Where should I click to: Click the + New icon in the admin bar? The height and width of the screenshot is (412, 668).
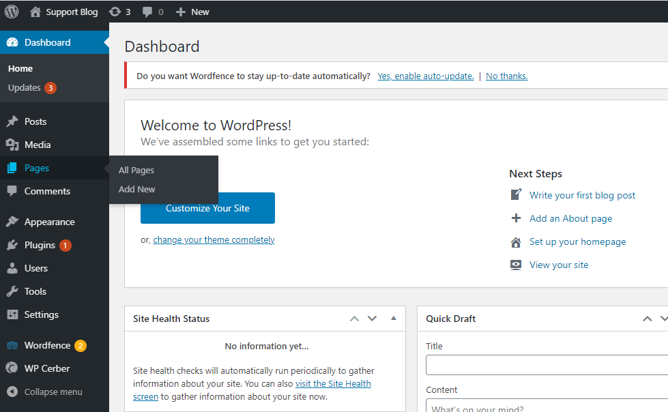(x=181, y=11)
